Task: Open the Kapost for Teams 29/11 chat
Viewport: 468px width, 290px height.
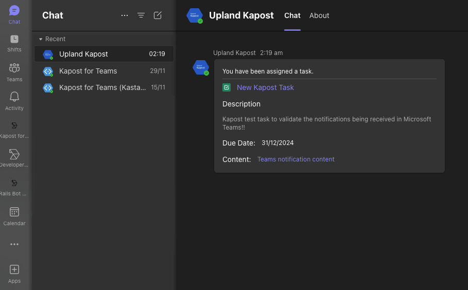Action: tap(104, 71)
